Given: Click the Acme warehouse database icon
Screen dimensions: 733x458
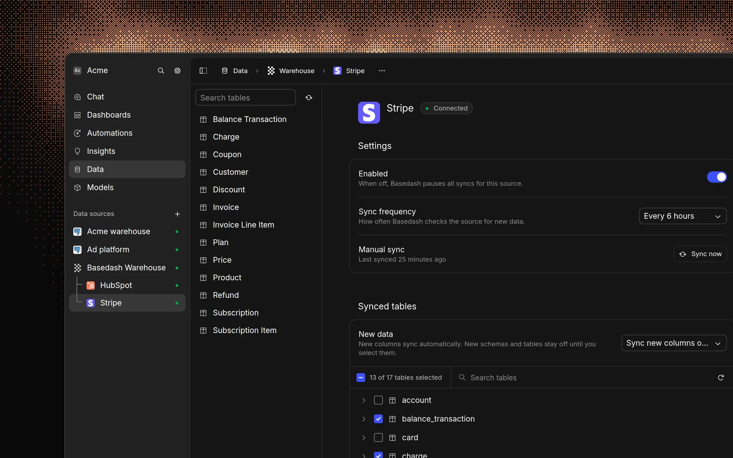Looking at the screenshot, I should pos(77,232).
